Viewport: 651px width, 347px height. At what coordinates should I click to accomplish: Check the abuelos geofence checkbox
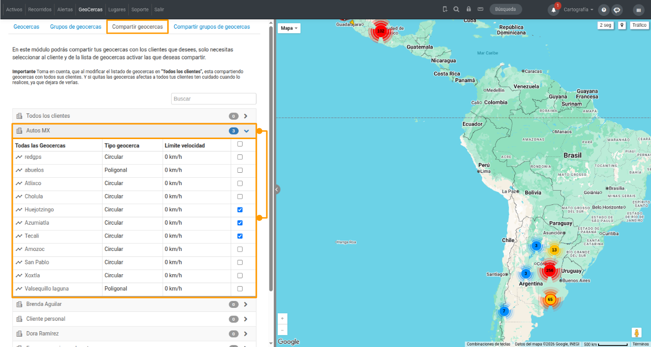tap(240, 170)
